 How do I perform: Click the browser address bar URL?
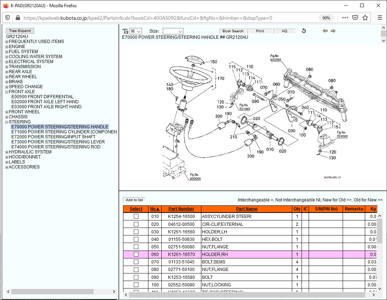click(x=148, y=18)
